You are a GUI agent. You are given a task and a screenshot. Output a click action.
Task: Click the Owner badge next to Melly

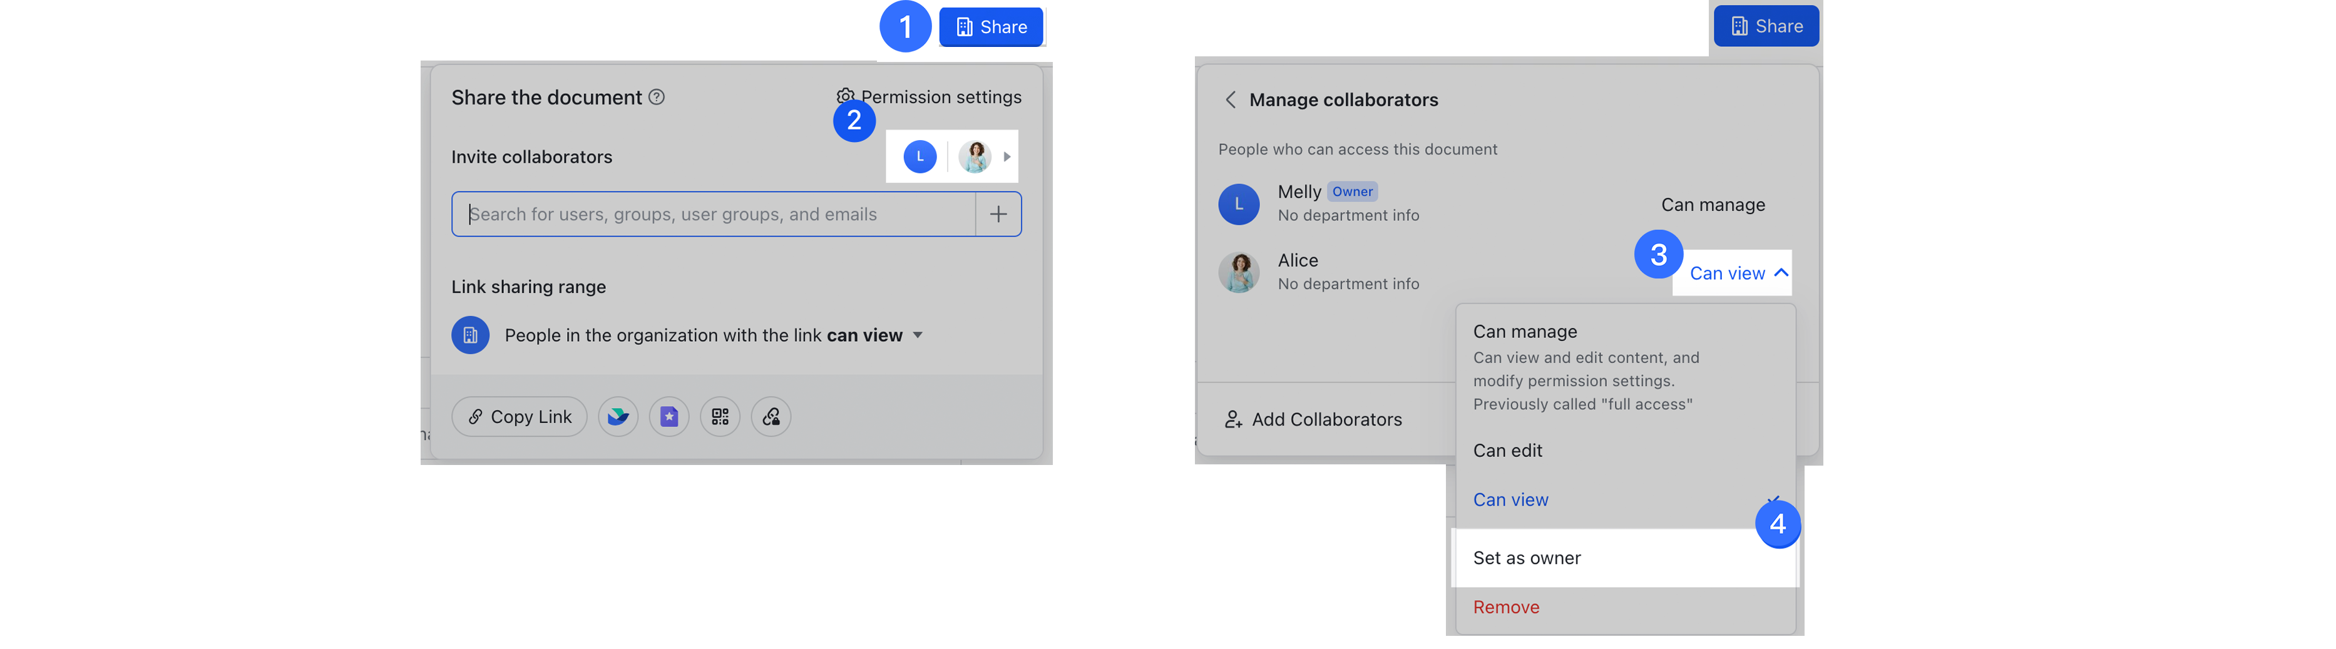(x=1352, y=192)
